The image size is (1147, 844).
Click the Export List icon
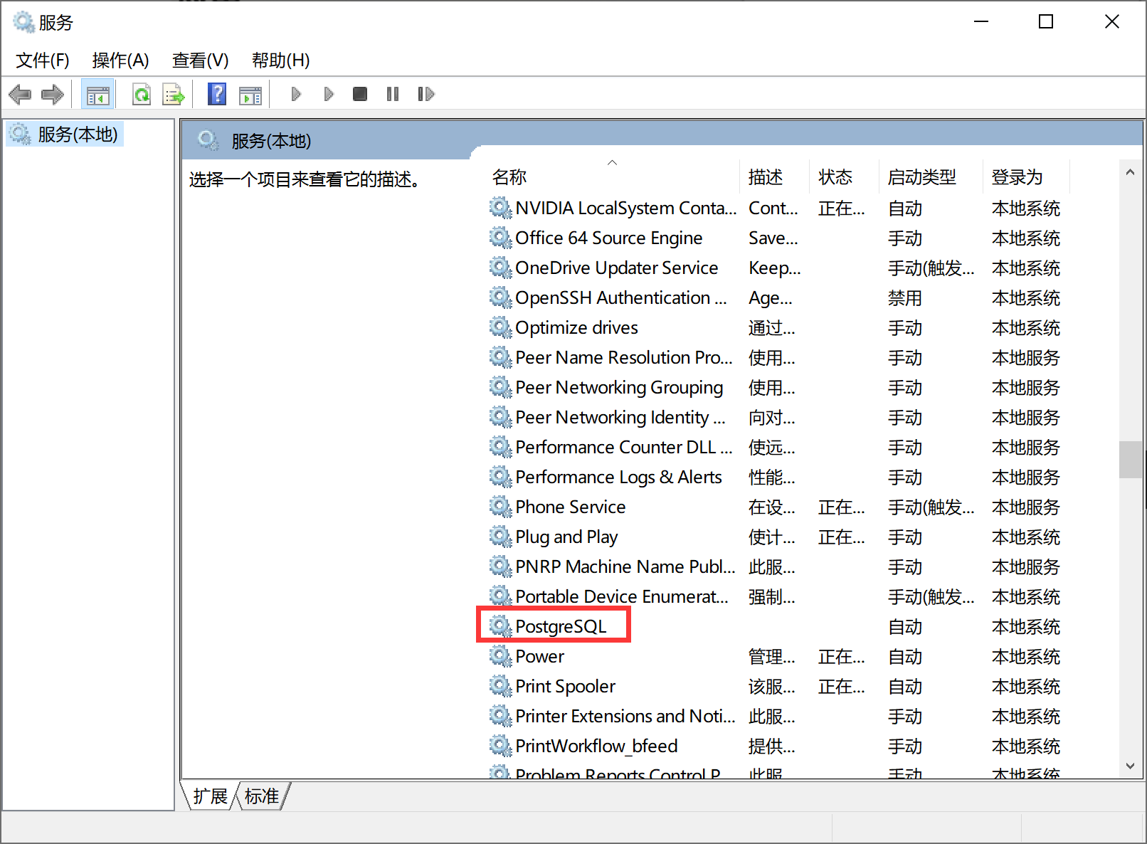(x=173, y=93)
